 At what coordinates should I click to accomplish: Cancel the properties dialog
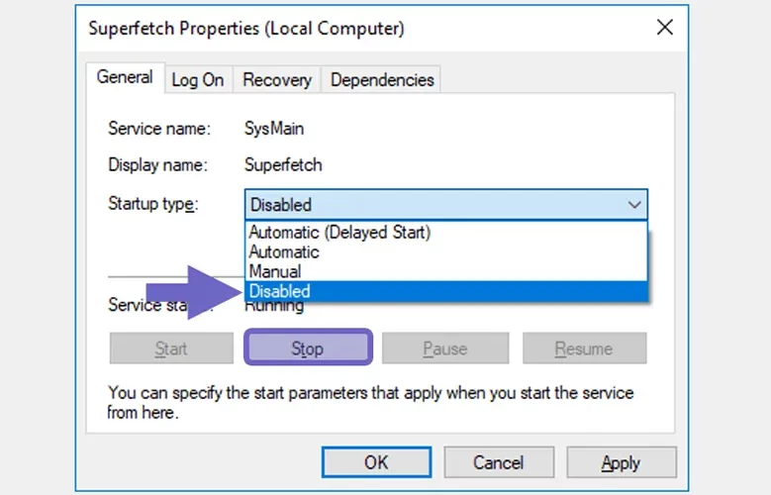pyautogui.click(x=499, y=462)
